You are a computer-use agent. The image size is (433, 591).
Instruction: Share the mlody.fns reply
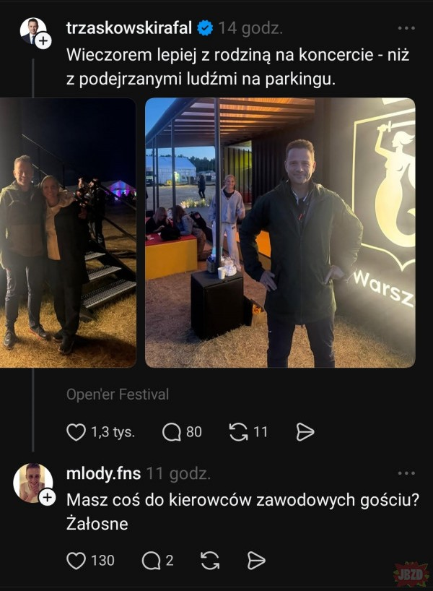point(256,561)
